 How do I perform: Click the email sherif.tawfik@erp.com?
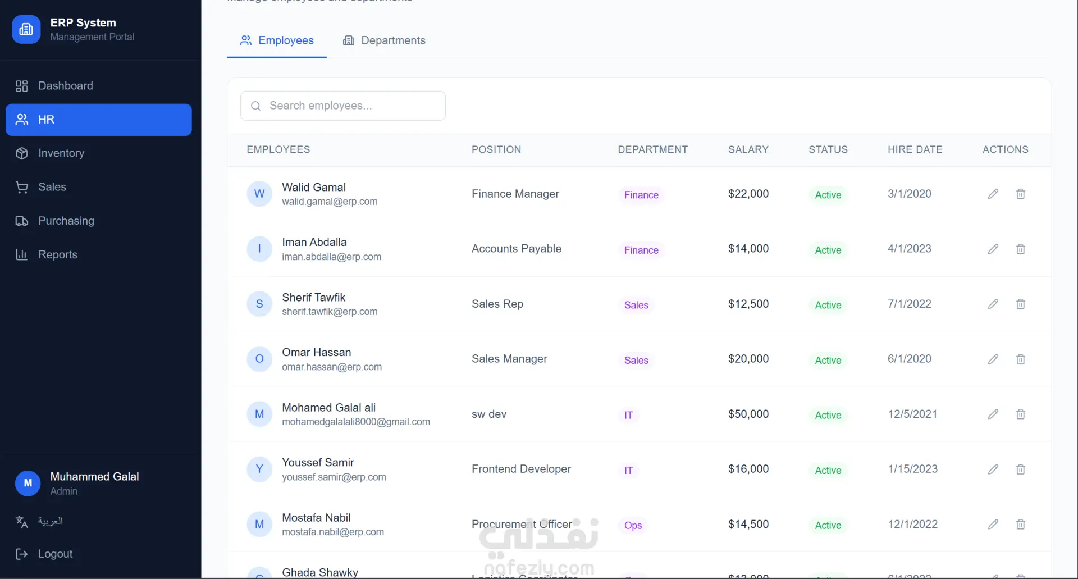pyautogui.click(x=330, y=312)
